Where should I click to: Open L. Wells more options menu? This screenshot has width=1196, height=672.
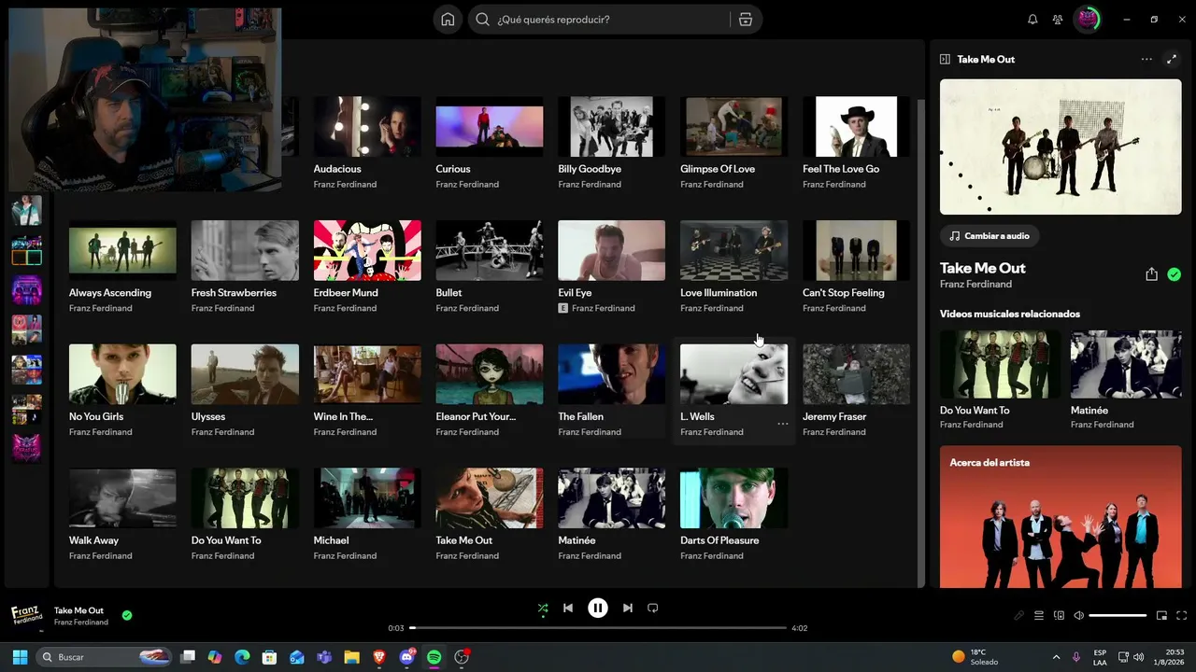click(x=783, y=424)
